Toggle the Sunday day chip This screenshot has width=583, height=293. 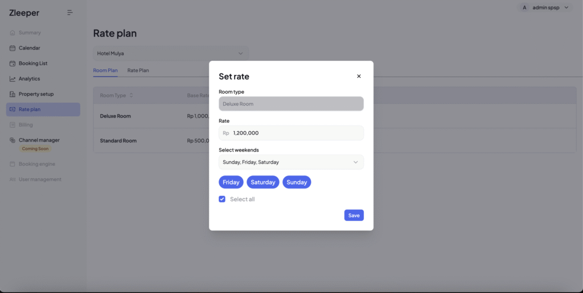pos(297,182)
